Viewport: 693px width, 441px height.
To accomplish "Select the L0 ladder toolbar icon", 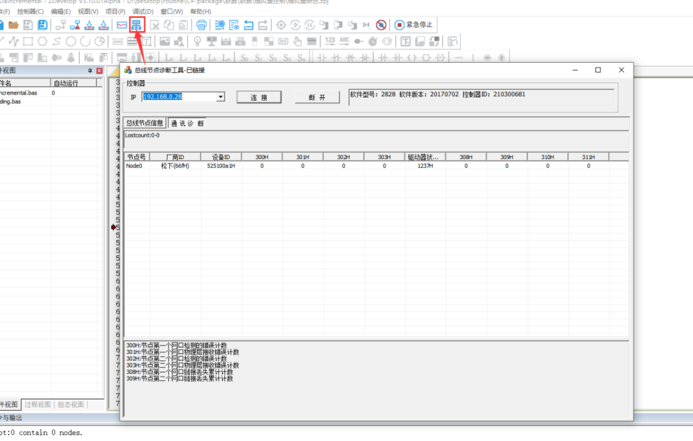I will [x=169, y=58].
